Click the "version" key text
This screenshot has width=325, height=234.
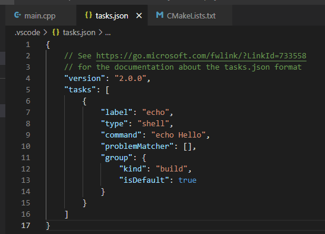click(x=85, y=79)
